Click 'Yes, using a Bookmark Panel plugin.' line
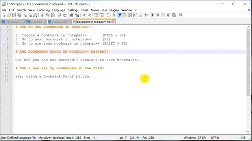This screenshot has height=141, width=252. point(53,76)
